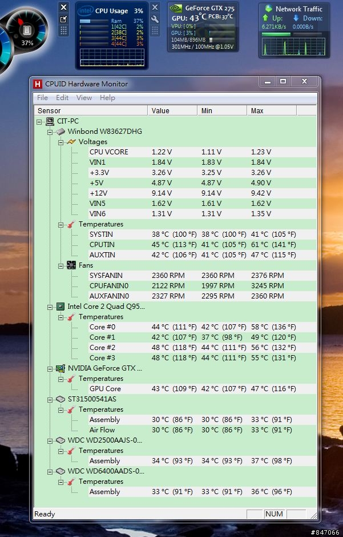
Task: Click the GeForce gadget drag handle
Action: coord(155,30)
